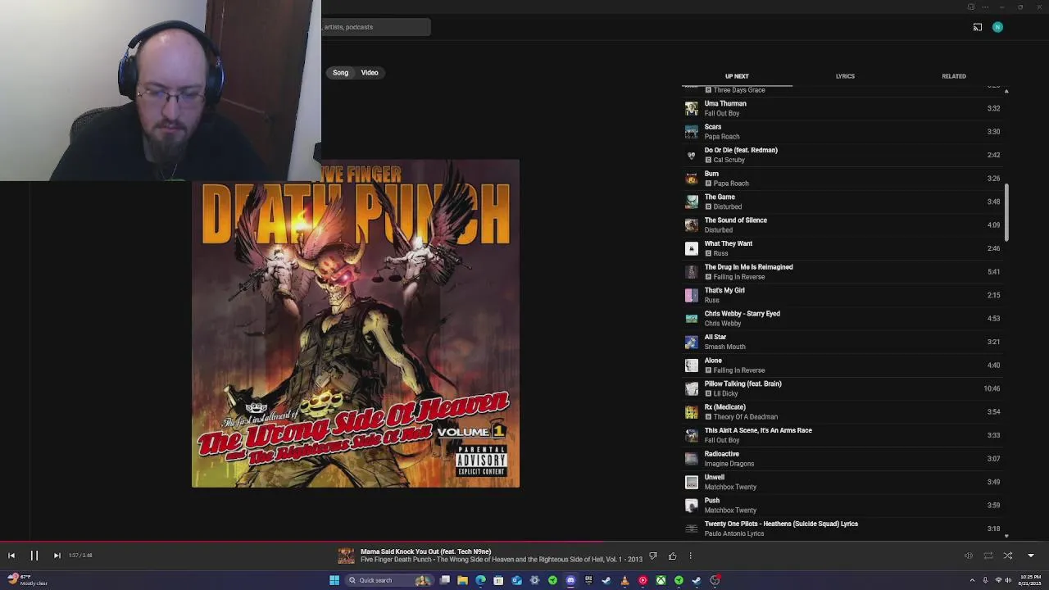Screen dimensions: 1049x590
Task: Click the Quick search taskbar box
Action: [x=390, y=580]
